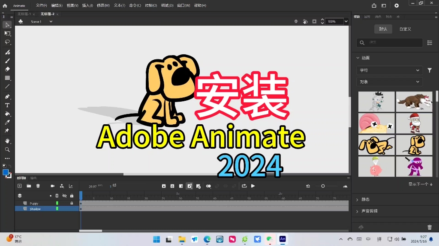The width and height of the screenshot is (439, 246).
Task: Select the Text tool
Action: (7, 105)
